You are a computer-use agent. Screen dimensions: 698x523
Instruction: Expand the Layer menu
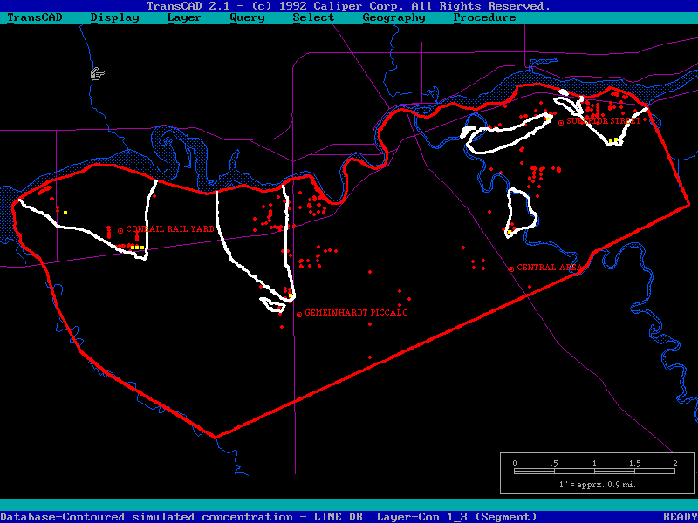tap(184, 17)
